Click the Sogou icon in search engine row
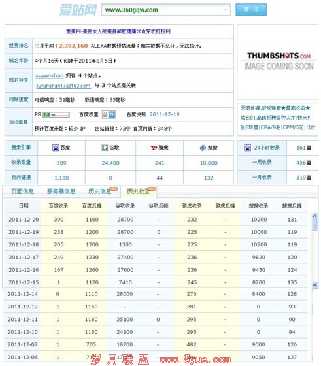The image size is (321, 366). (x=203, y=148)
